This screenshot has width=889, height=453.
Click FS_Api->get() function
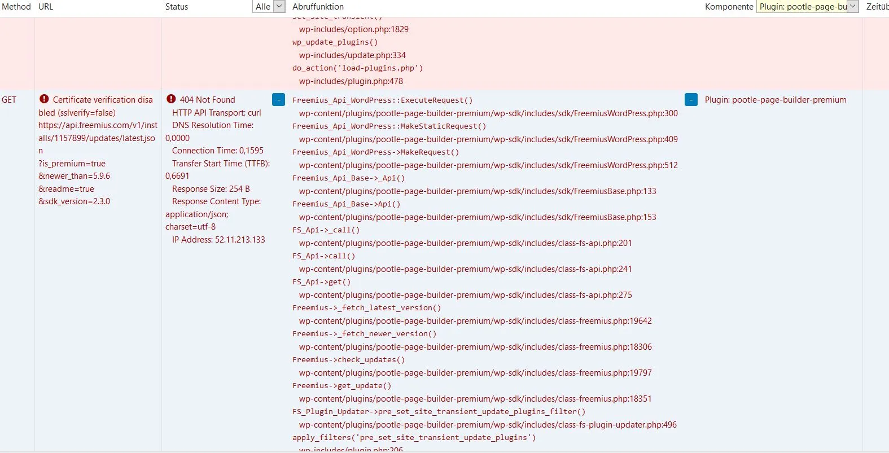322,282
